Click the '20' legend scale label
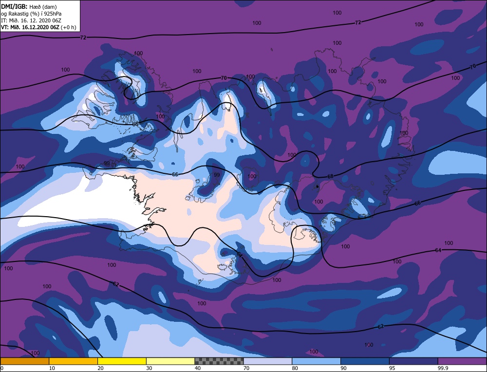 pyautogui.click(x=100, y=368)
